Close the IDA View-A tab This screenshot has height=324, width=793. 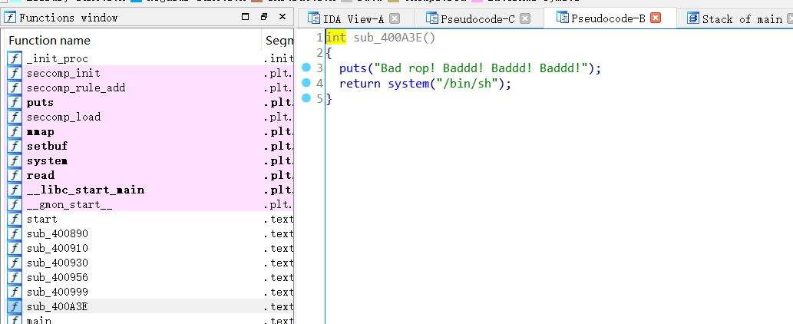395,18
